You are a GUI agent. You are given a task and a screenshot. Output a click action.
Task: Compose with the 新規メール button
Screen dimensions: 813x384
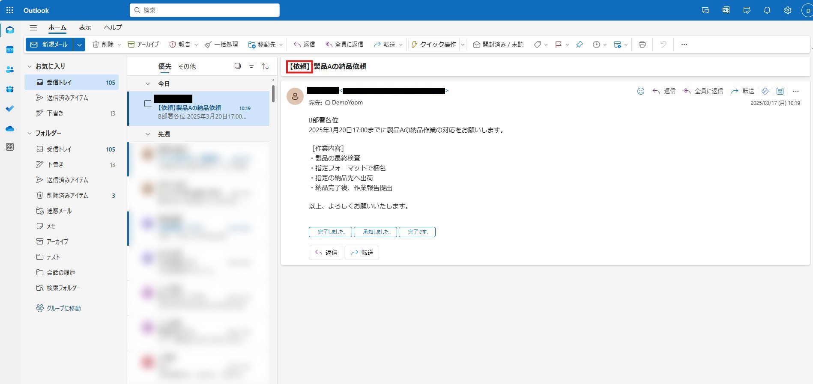click(x=49, y=45)
